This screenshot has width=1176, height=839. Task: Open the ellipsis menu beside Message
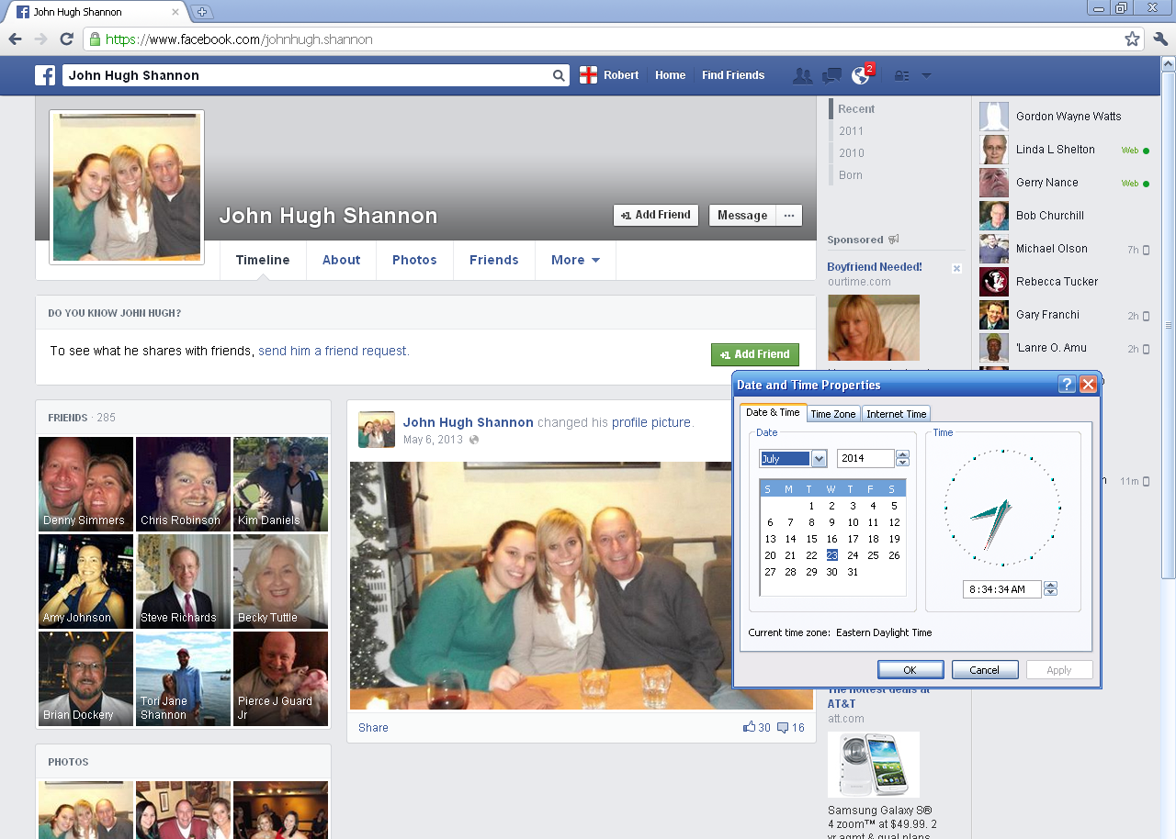[x=788, y=215]
